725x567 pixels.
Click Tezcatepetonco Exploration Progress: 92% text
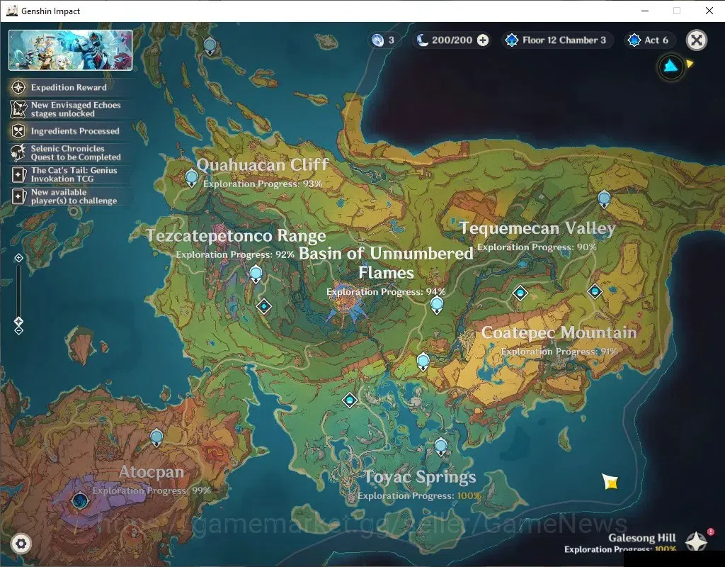point(235,254)
